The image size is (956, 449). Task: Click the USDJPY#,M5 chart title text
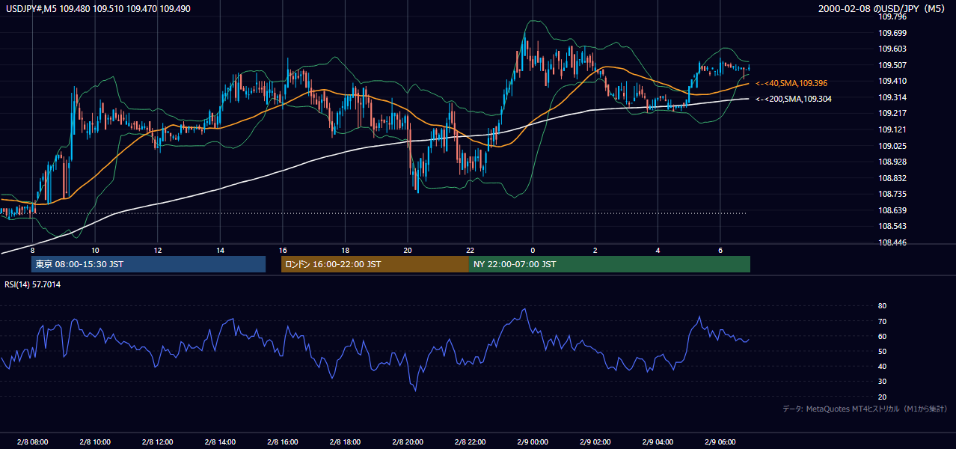pos(98,9)
